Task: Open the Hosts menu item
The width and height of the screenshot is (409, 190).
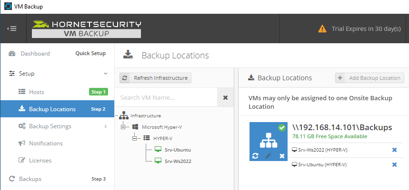Action: pos(36,92)
